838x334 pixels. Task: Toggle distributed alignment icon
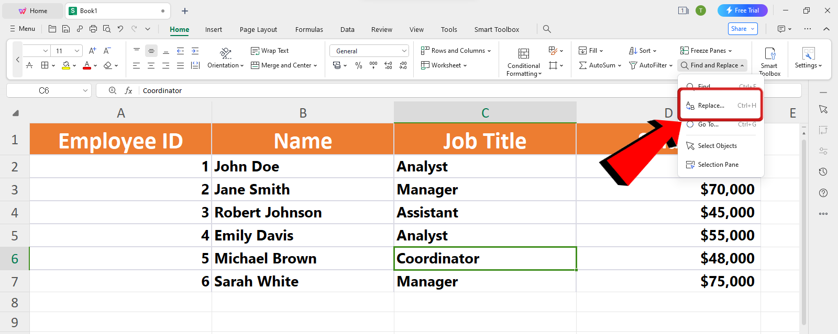click(195, 65)
